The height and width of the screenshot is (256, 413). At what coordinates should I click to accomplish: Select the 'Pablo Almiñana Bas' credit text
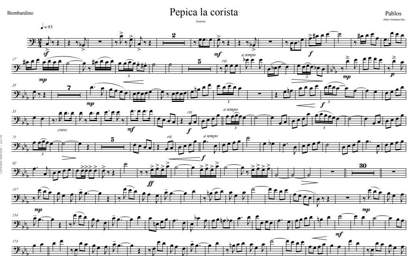[394, 20]
